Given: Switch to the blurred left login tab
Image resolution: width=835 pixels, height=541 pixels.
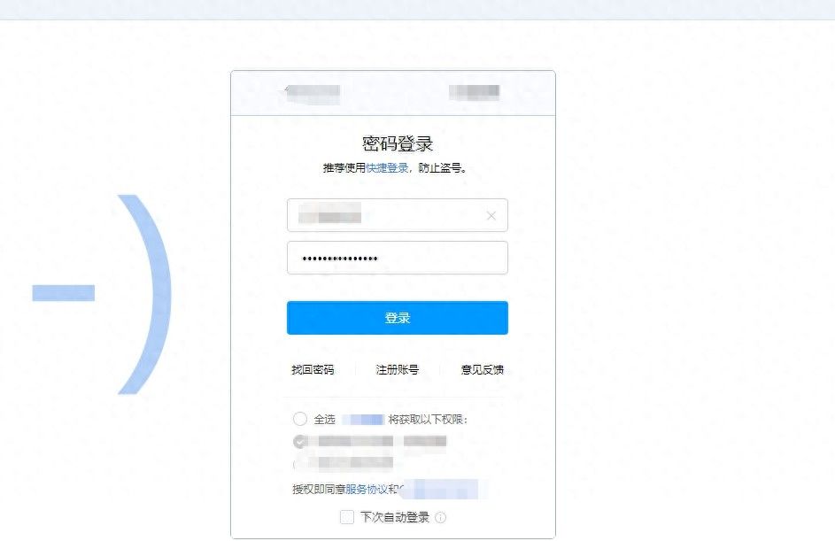Looking at the screenshot, I should pos(313,93).
